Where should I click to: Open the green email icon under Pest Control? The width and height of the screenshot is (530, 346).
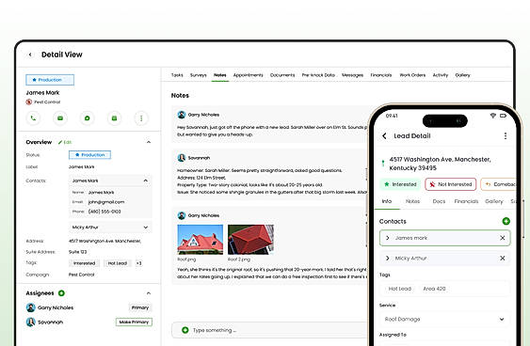[60, 118]
